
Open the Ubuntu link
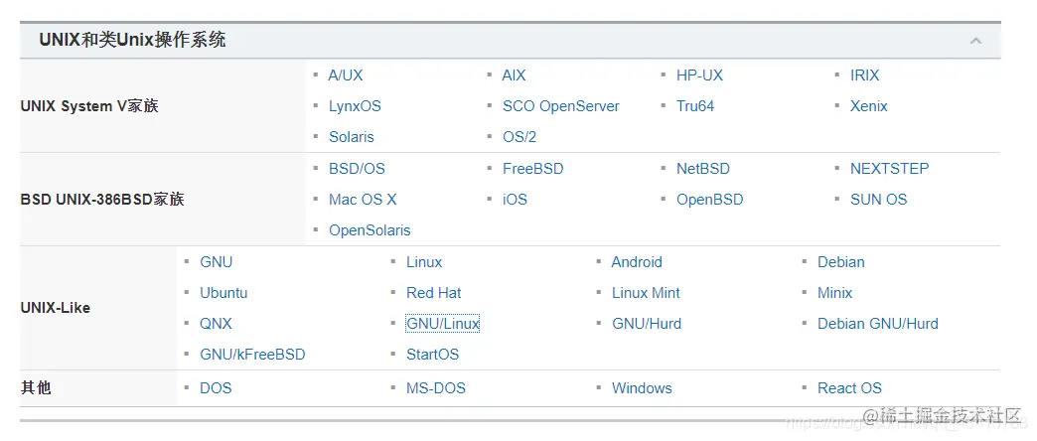[223, 293]
